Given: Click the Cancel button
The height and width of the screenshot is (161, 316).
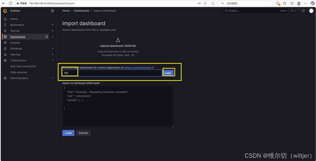Looking at the screenshot, I should (83, 133).
